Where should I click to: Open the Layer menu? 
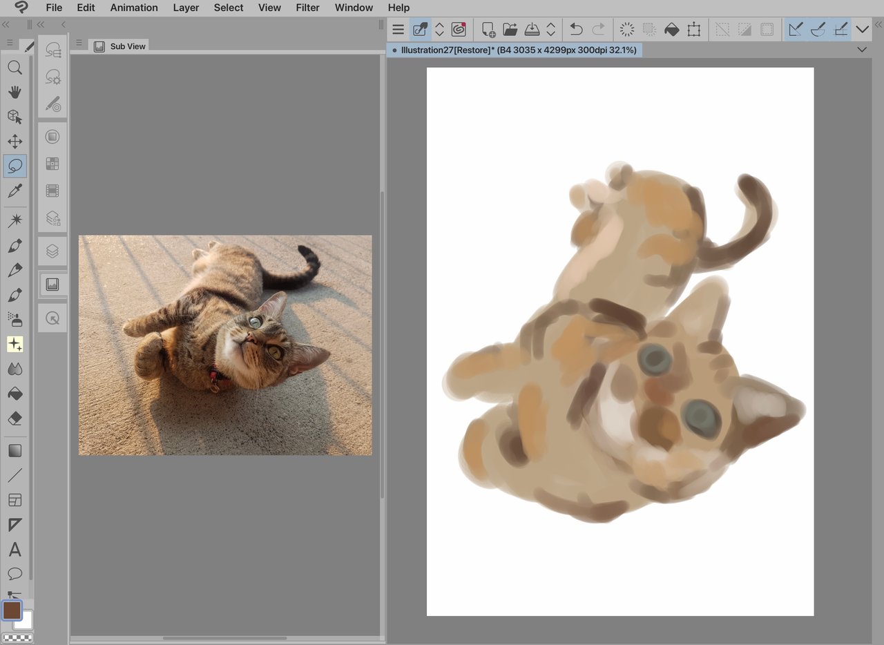coord(186,8)
